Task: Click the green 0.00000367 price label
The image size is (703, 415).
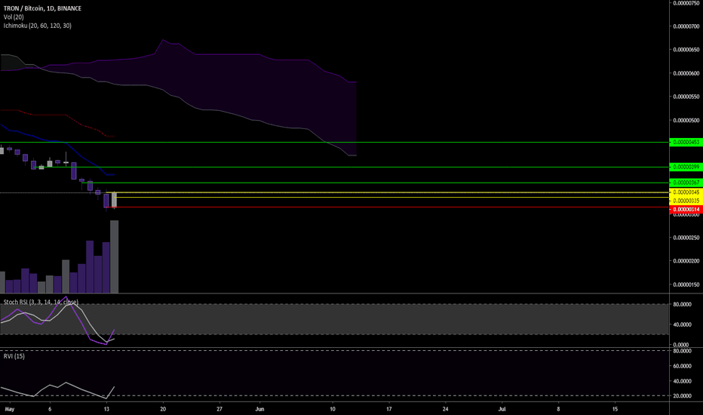Action: 686,183
